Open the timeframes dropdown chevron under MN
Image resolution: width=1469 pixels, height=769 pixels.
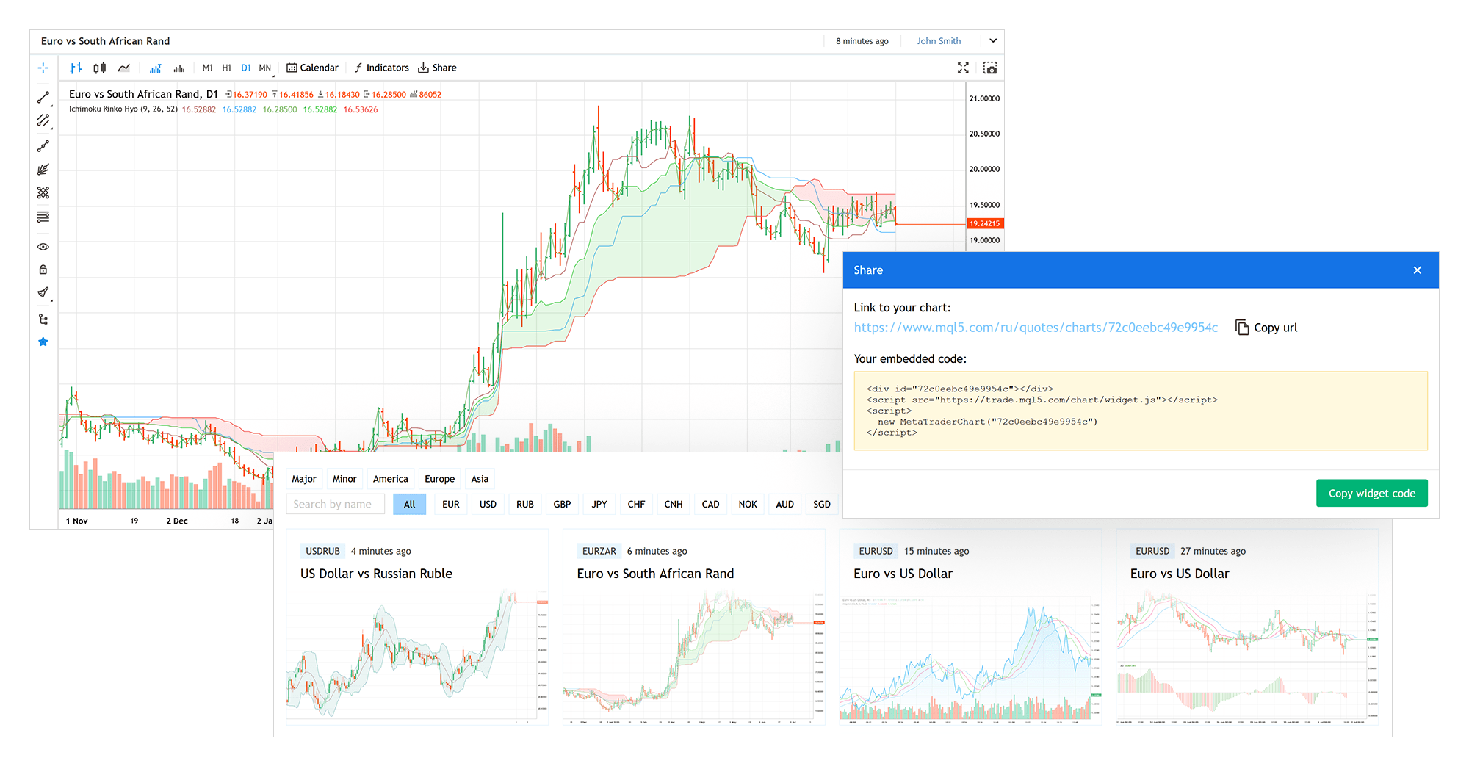point(274,76)
